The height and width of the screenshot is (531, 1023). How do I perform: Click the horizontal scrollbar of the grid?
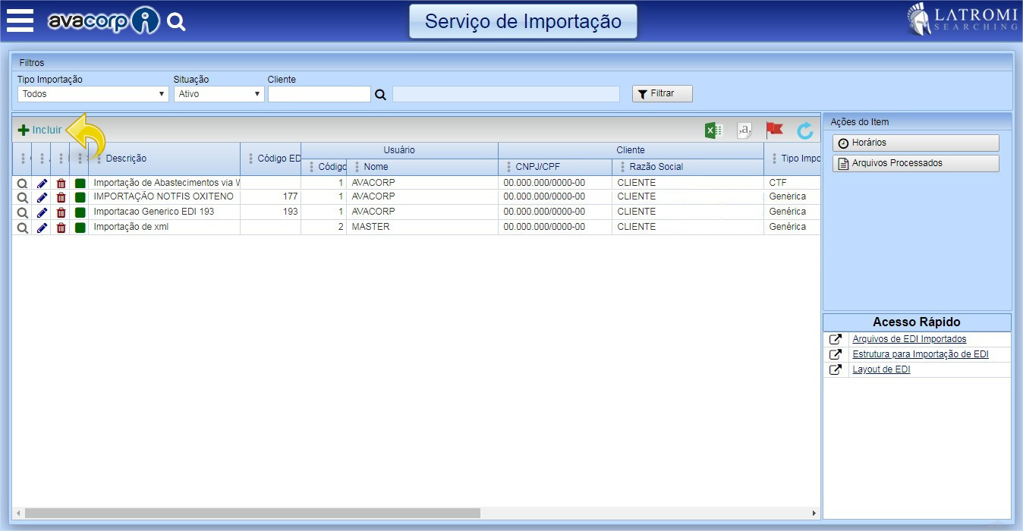tap(252, 514)
